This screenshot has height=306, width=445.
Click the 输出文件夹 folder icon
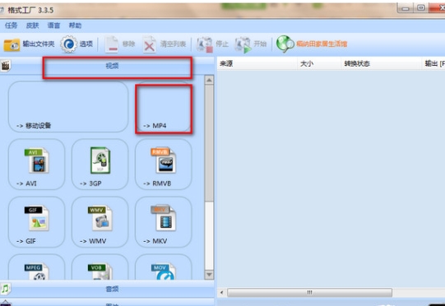12,44
